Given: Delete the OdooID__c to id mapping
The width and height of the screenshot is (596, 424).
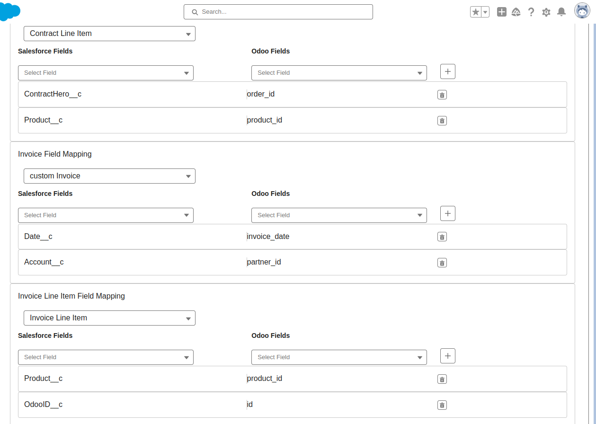Looking at the screenshot, I should tap(442, 405).
